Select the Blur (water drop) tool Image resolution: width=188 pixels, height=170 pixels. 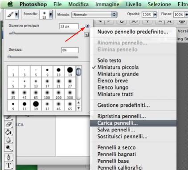8,140
